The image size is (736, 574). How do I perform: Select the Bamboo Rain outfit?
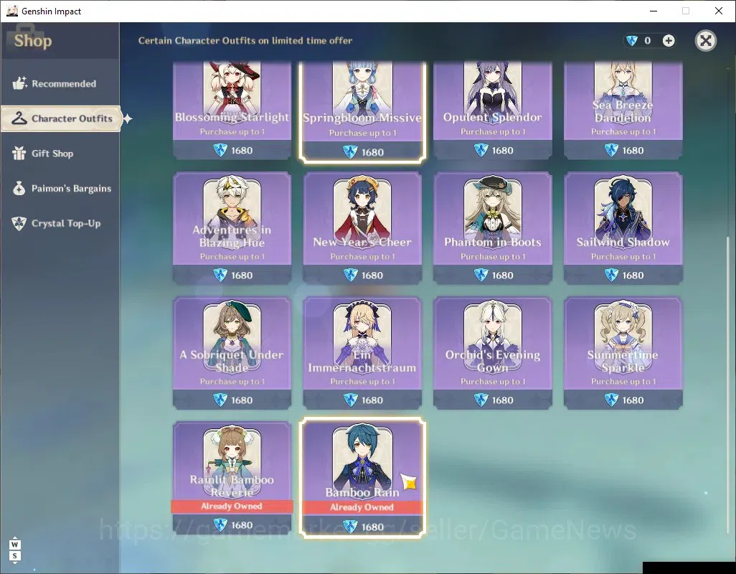pyautogui.click(x=362, y=478)
